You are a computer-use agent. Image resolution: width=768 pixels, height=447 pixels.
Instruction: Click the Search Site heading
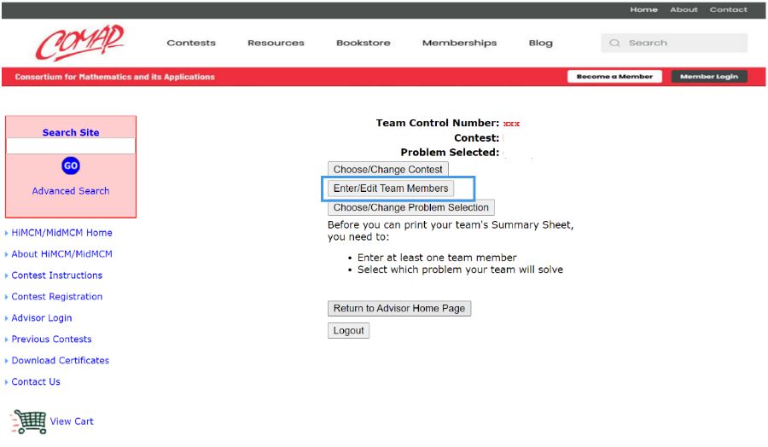[x=71, y=133]
